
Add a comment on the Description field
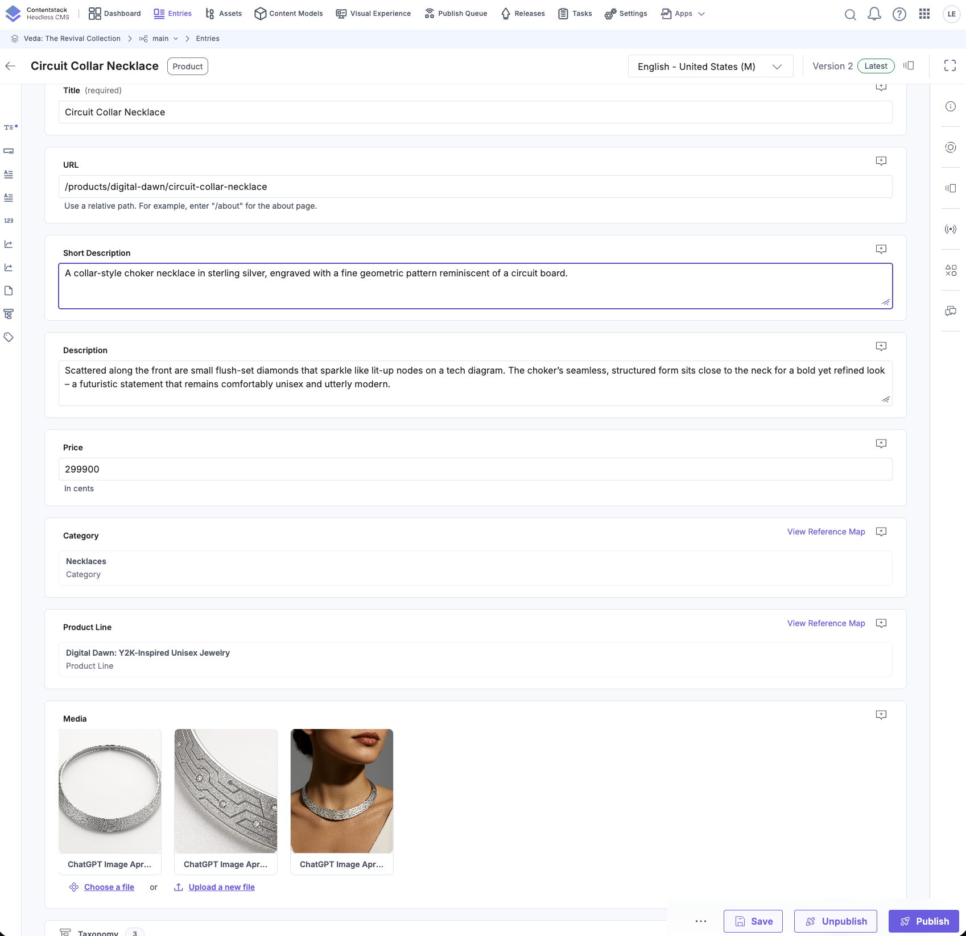881,347
